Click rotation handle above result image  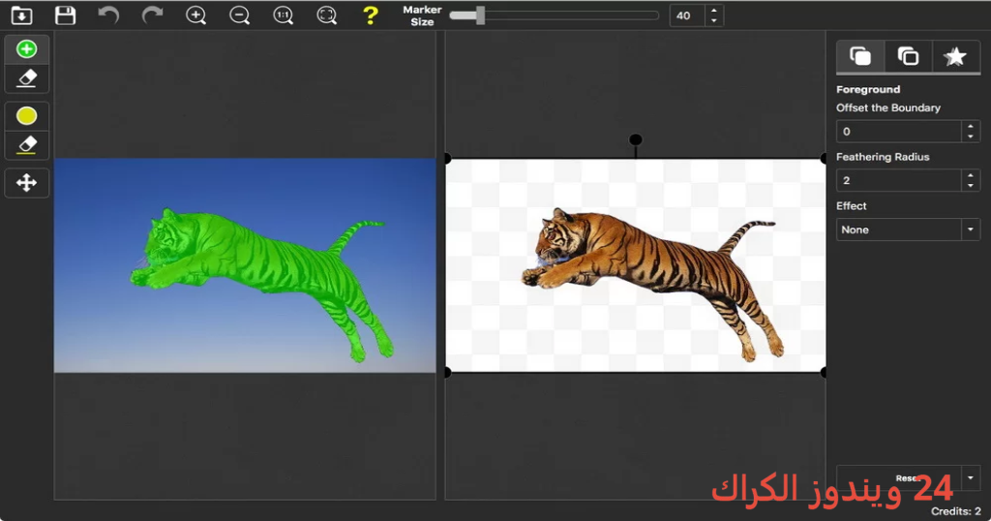[x=636, y=139]
